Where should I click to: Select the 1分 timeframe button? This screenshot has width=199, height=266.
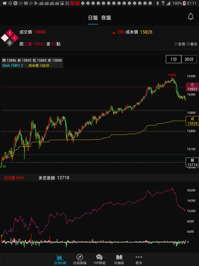[173, 59]
